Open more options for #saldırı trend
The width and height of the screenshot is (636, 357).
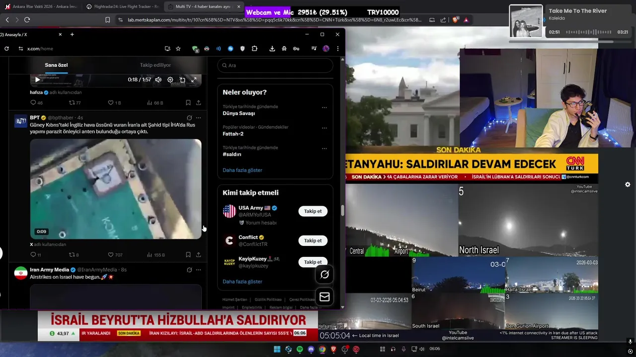click(x=324, y=148)
